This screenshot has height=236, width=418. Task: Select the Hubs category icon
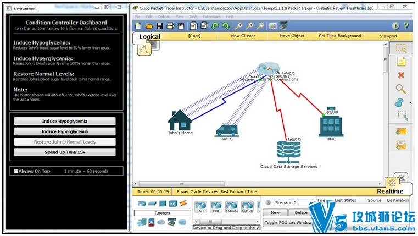pyautogui.click(x=163, y=204)
